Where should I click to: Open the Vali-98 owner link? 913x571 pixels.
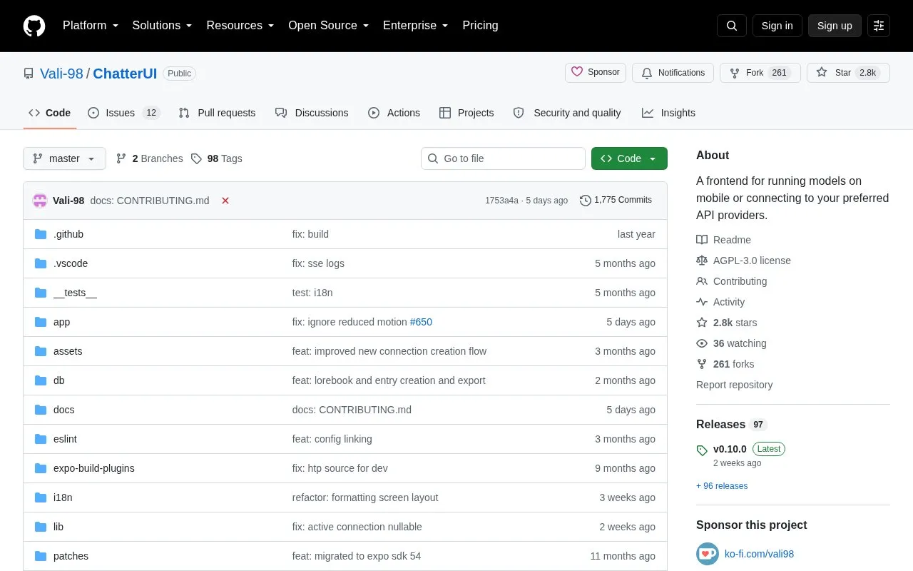(x=61, y=73)
